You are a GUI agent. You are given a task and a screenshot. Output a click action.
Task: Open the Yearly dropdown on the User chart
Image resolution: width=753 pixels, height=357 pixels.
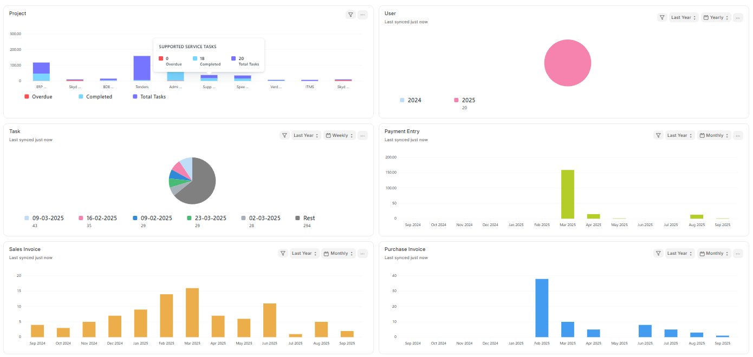[x=716, y=17]
